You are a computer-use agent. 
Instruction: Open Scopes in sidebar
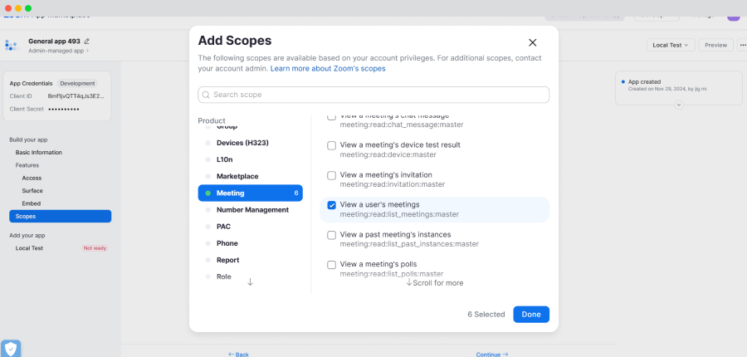click(60, 217)
